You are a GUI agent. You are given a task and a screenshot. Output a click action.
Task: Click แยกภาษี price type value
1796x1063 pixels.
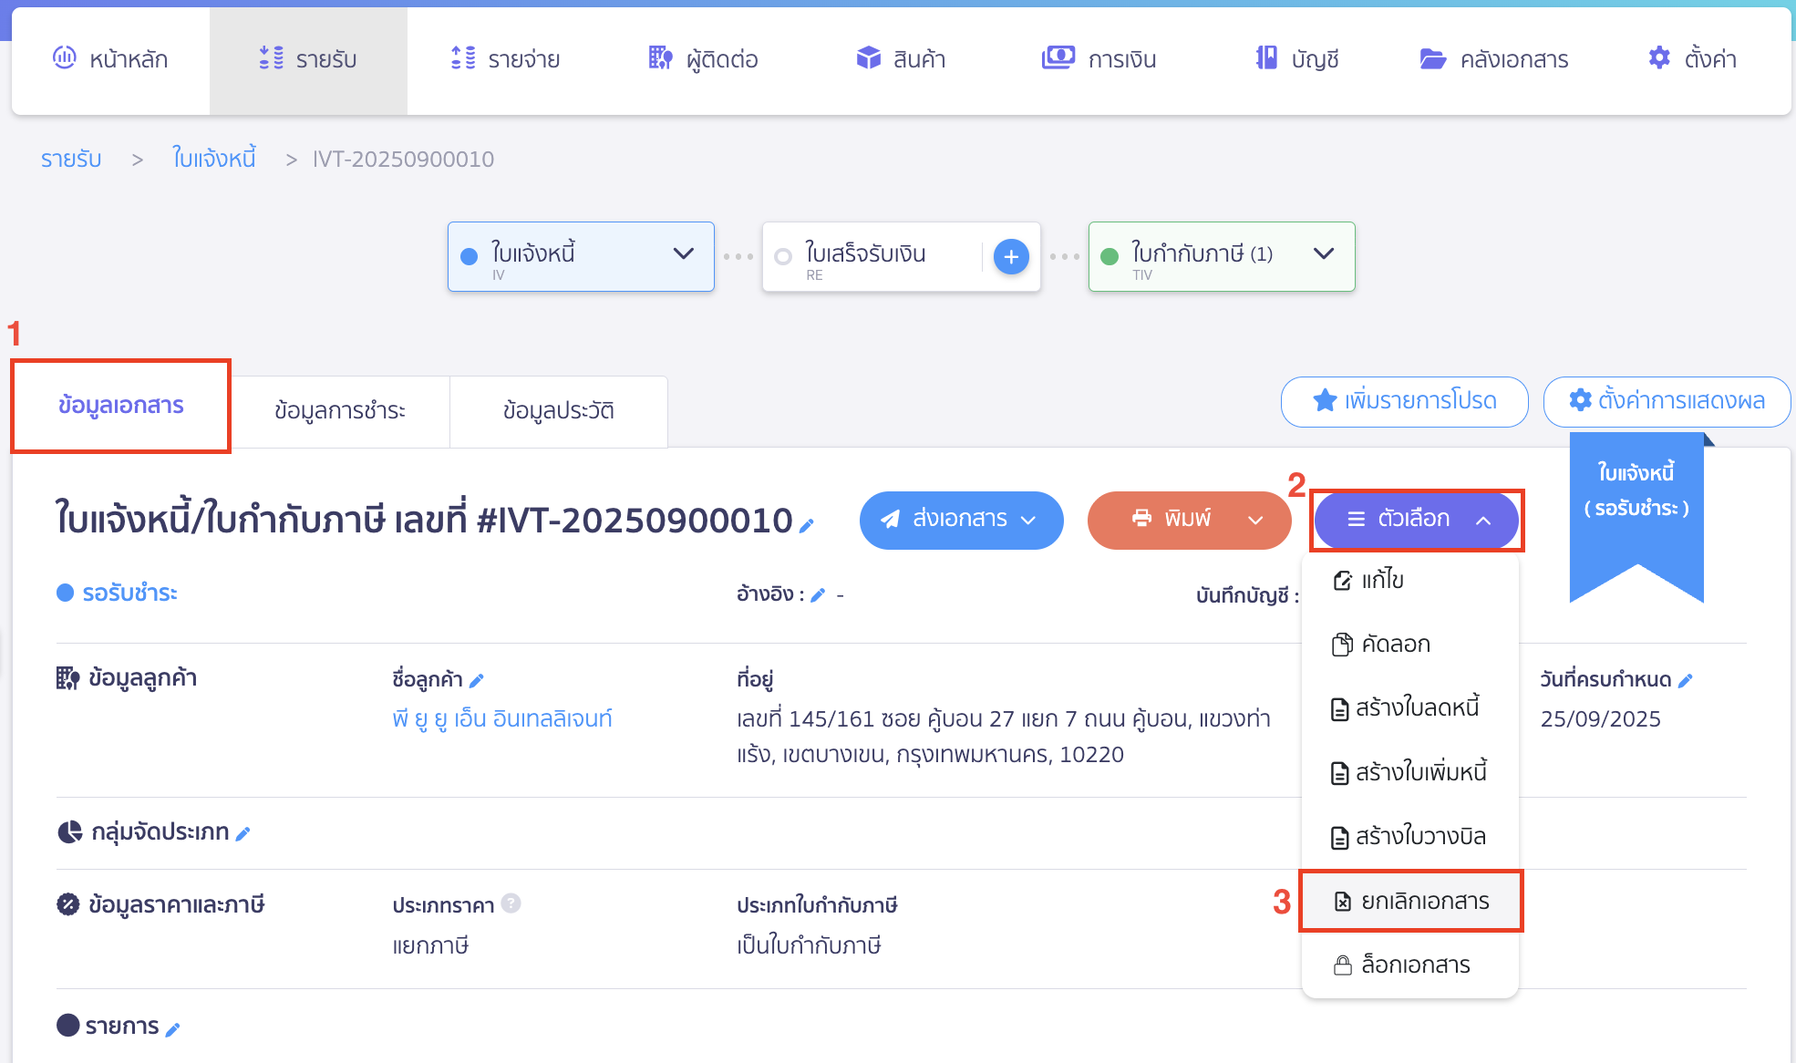430,945
